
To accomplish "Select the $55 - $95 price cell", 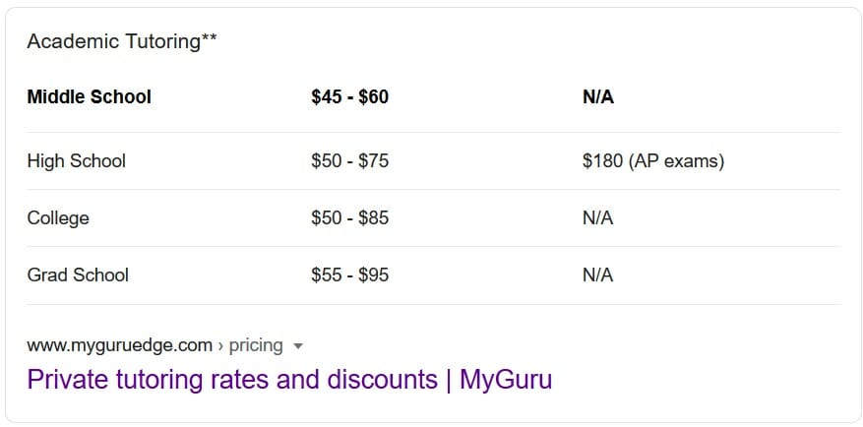I will coord(350,275).
